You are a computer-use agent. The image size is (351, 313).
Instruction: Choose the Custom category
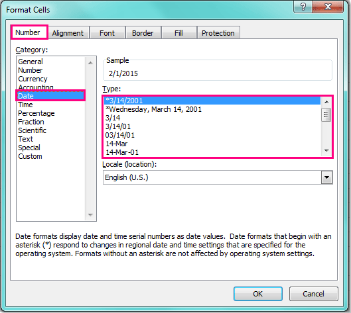[30, 156]
